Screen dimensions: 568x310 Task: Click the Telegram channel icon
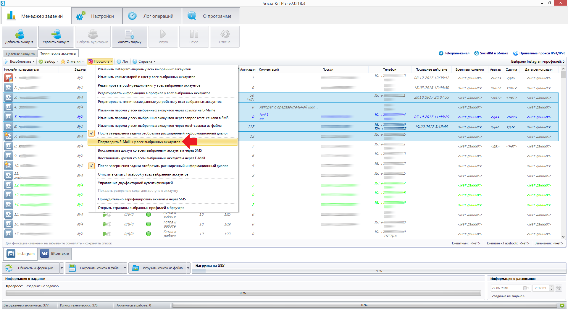pyautogui.click(x=441, y=53)
